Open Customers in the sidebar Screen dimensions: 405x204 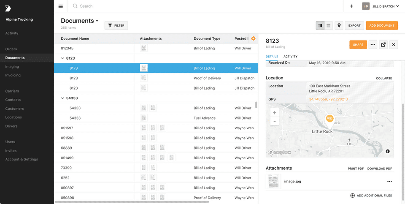14,109
